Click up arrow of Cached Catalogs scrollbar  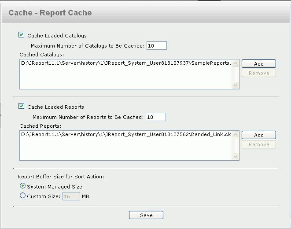236,63
